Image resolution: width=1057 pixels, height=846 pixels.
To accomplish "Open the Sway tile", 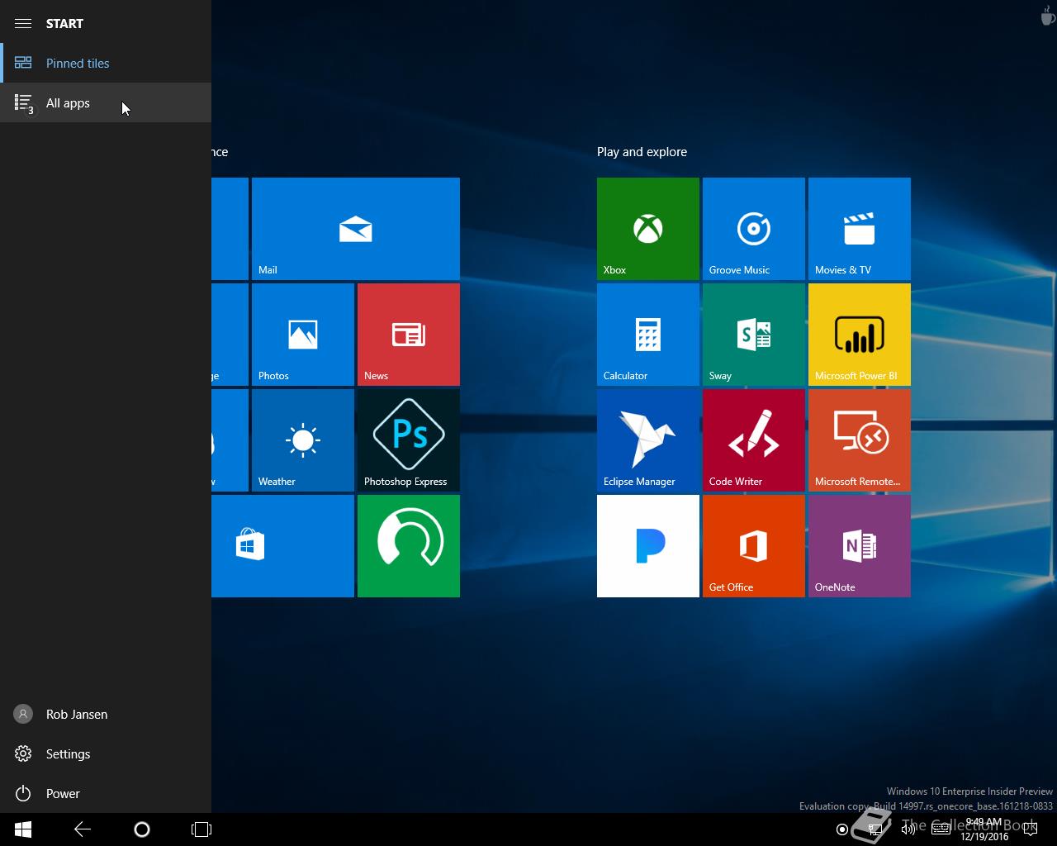I will tap(754, 335).
